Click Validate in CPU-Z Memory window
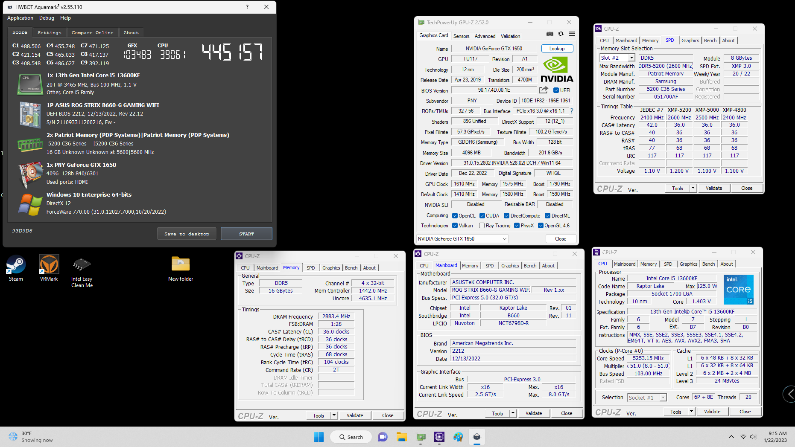The image size is (795, 447). pos(355,415)
